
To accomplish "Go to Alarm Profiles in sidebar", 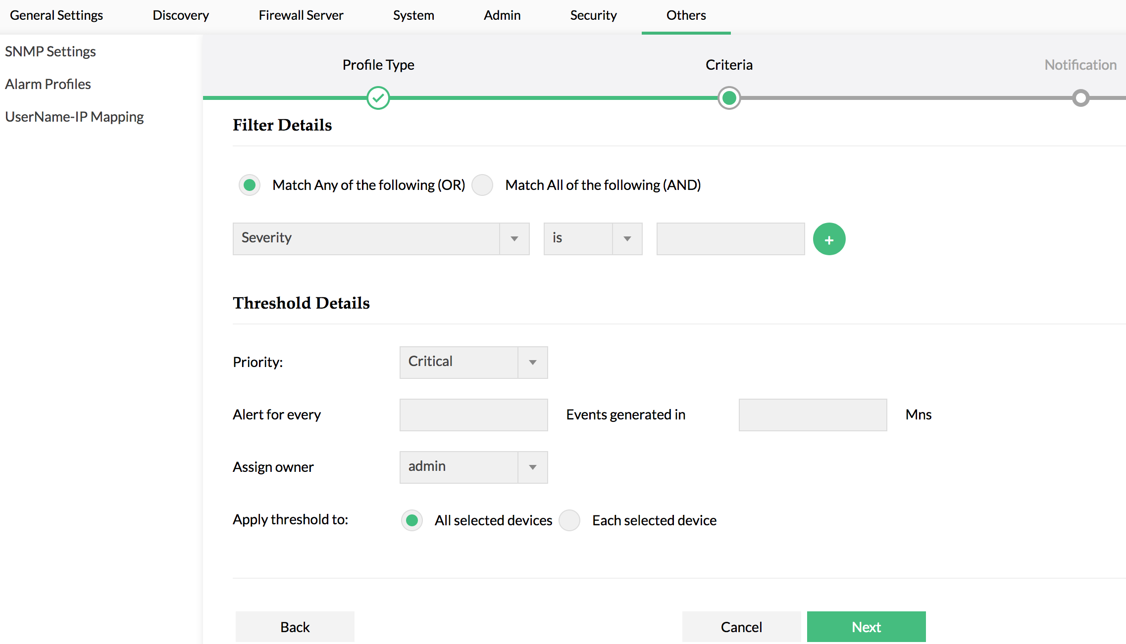I will click(48, 84).
